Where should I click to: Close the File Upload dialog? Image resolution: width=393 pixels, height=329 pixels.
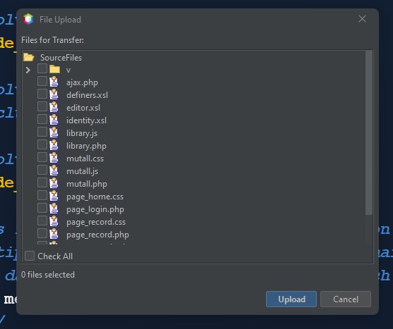[362, 18]
